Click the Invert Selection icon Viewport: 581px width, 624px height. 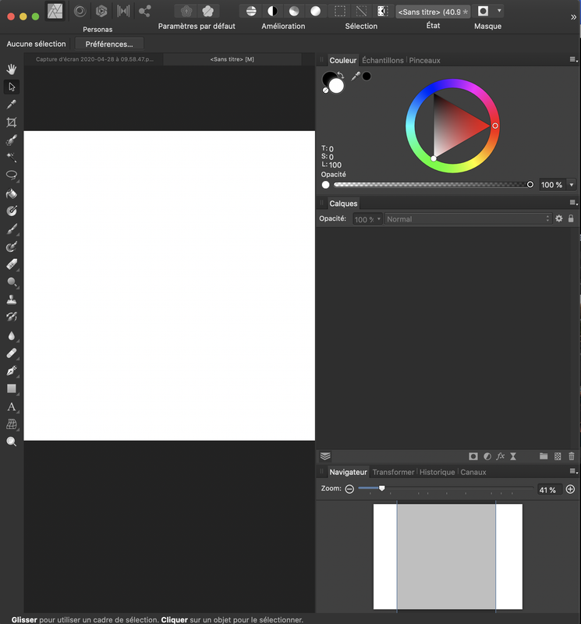pos(382,11)
